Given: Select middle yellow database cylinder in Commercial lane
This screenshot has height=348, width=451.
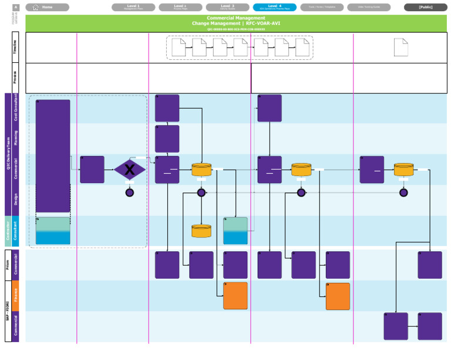Looking at the screenshot, I should [301, 170].
